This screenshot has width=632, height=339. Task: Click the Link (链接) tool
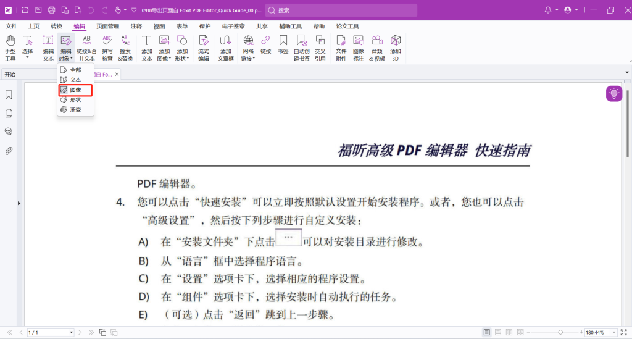265,45
